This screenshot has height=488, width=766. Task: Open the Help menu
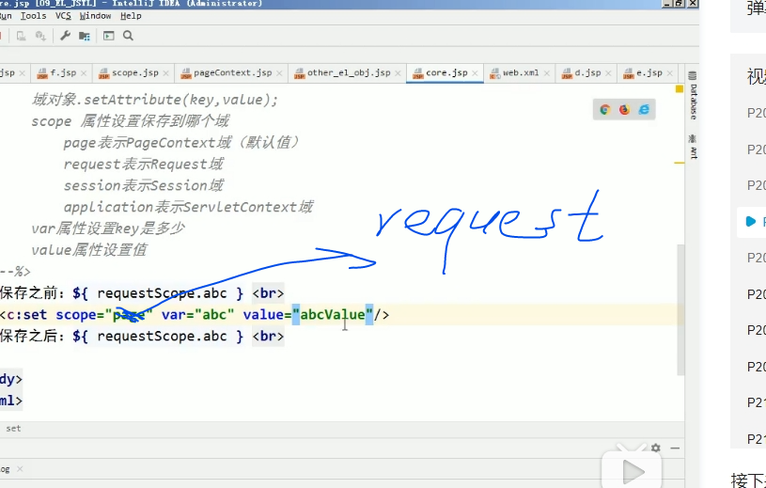point(131,16)
